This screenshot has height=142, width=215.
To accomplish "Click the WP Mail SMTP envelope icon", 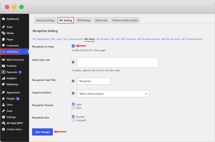I will pyautogui.click(x=3, y=123).
